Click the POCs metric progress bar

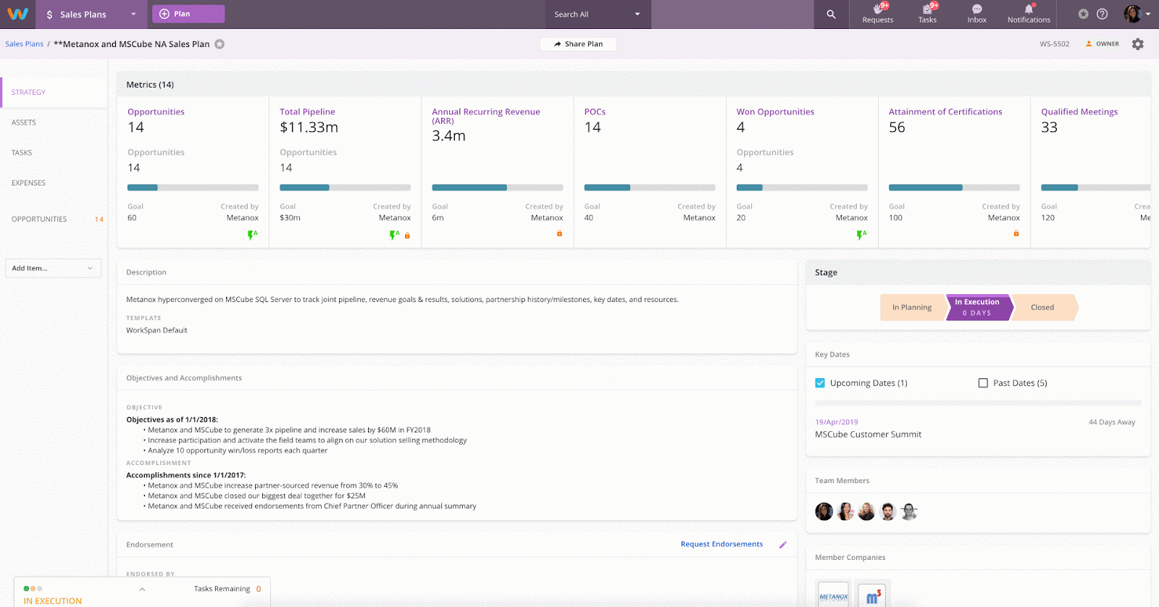650,188
